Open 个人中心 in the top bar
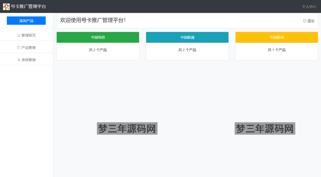The width and height of the screenshot is (321, 177). pos(309,7)
